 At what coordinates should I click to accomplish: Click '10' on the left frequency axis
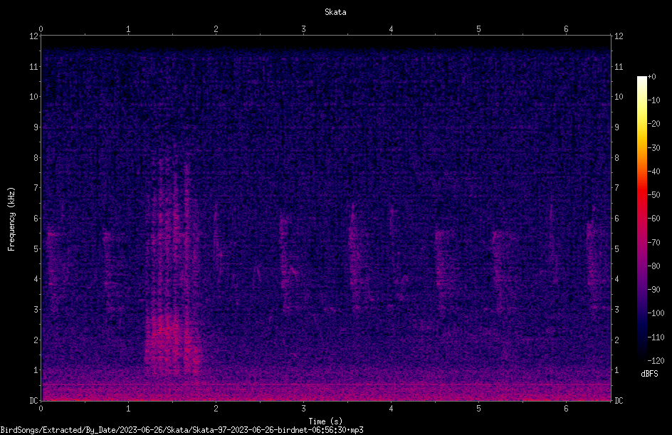pos(33,97)
